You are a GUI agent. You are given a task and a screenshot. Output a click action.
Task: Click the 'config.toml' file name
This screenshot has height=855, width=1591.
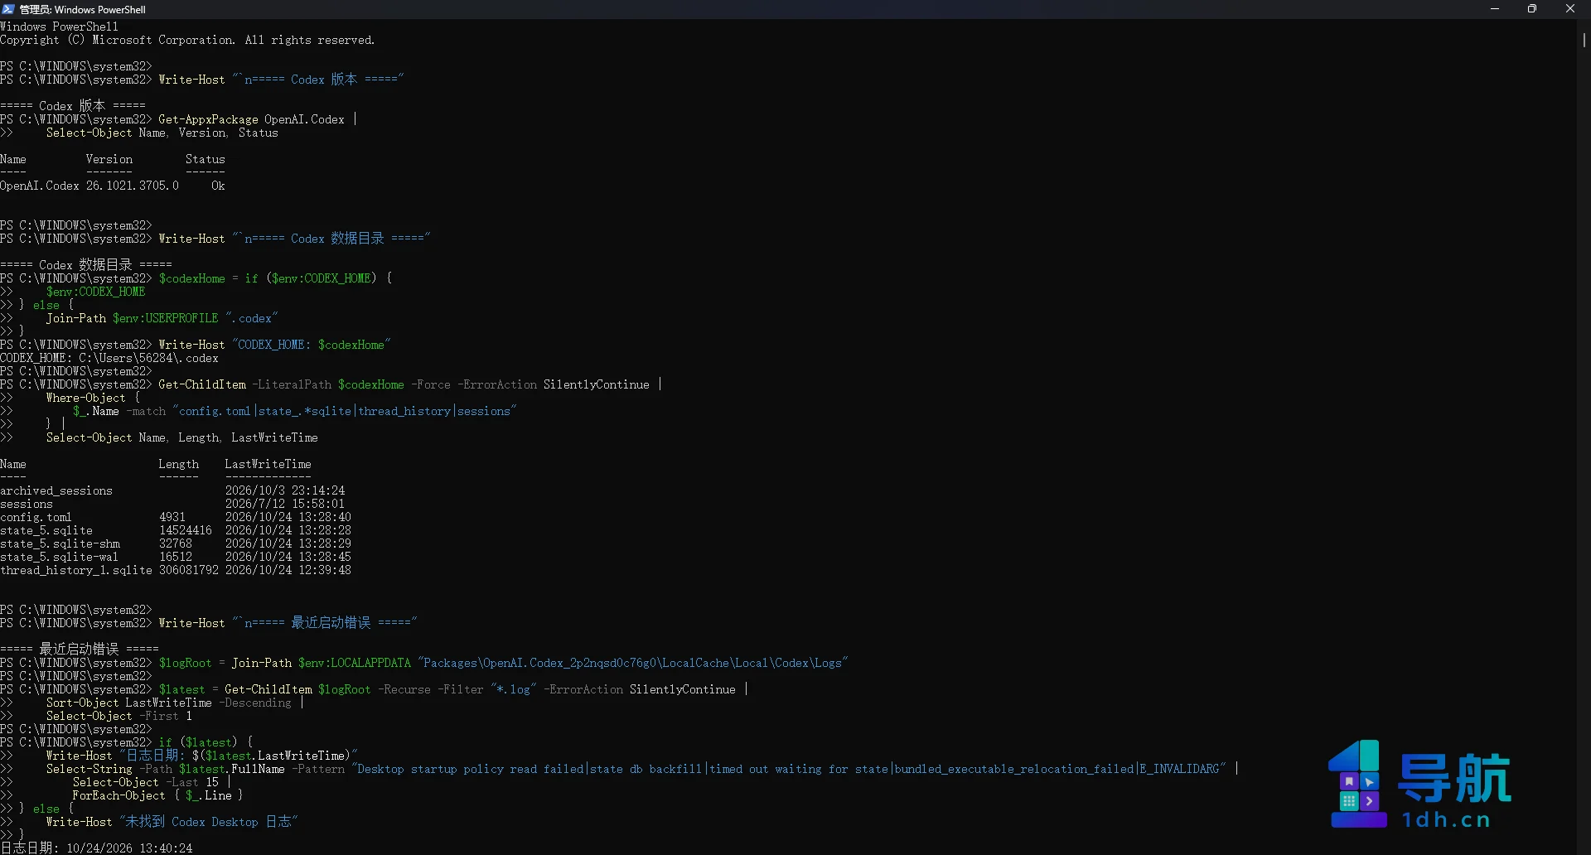click(36, 517)
